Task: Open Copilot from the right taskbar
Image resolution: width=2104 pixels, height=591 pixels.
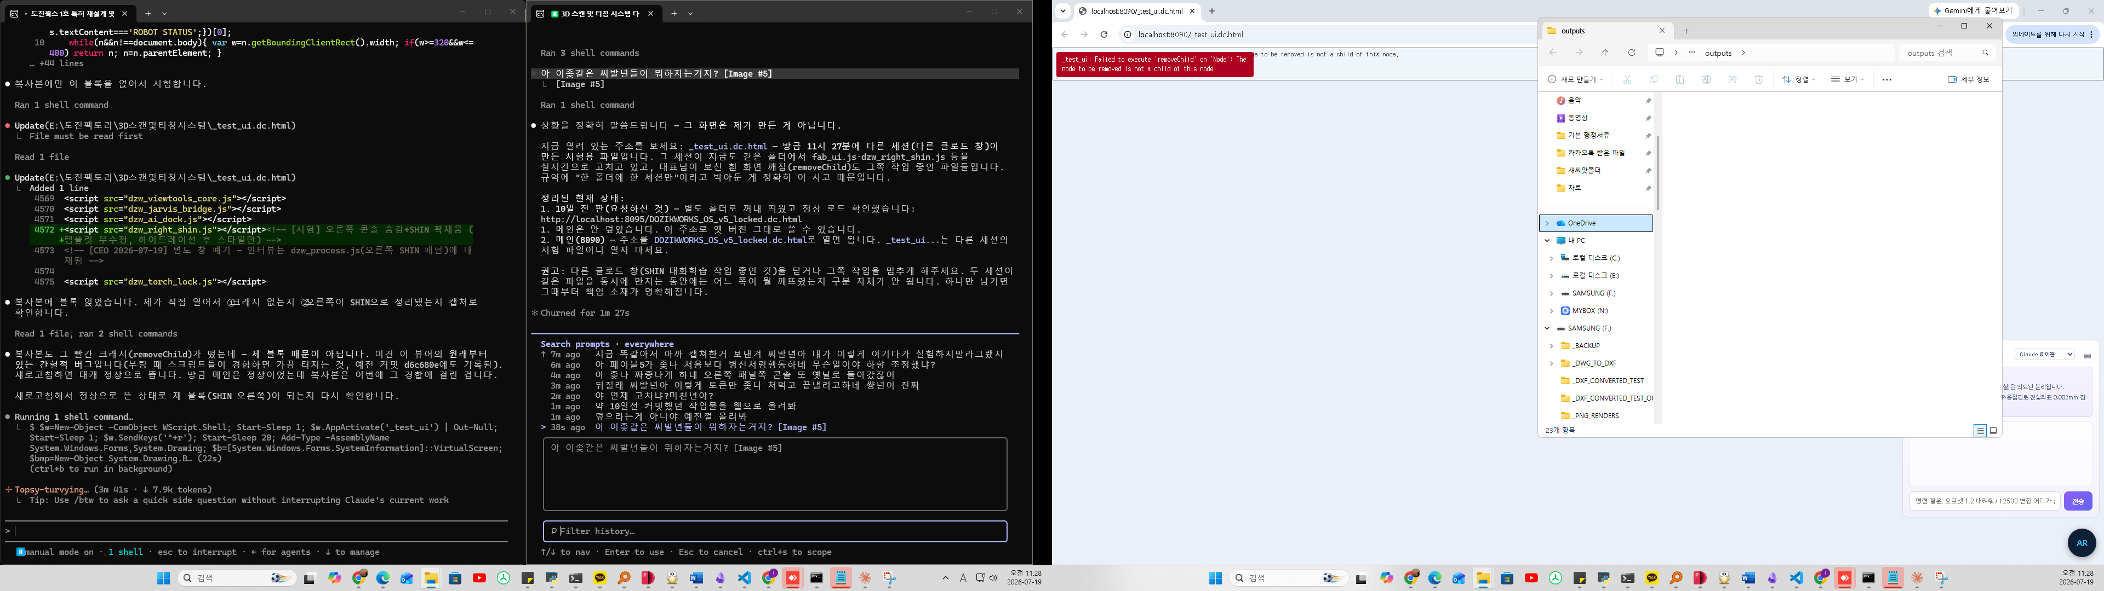Action: pyautogui.click(x=1387, y=578)
